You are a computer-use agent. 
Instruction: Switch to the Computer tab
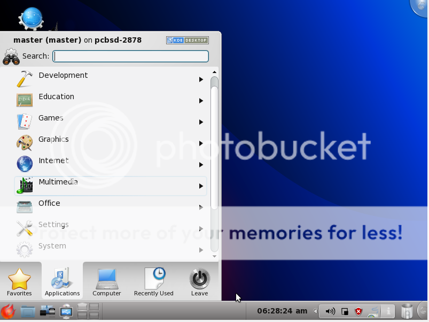point(107,281)
